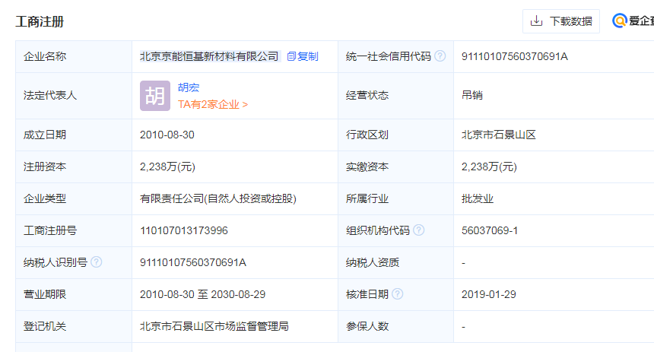654x352 pixels.
Task: Click 有限责任公司(自然人投资或控股) value
Action: 218,198
